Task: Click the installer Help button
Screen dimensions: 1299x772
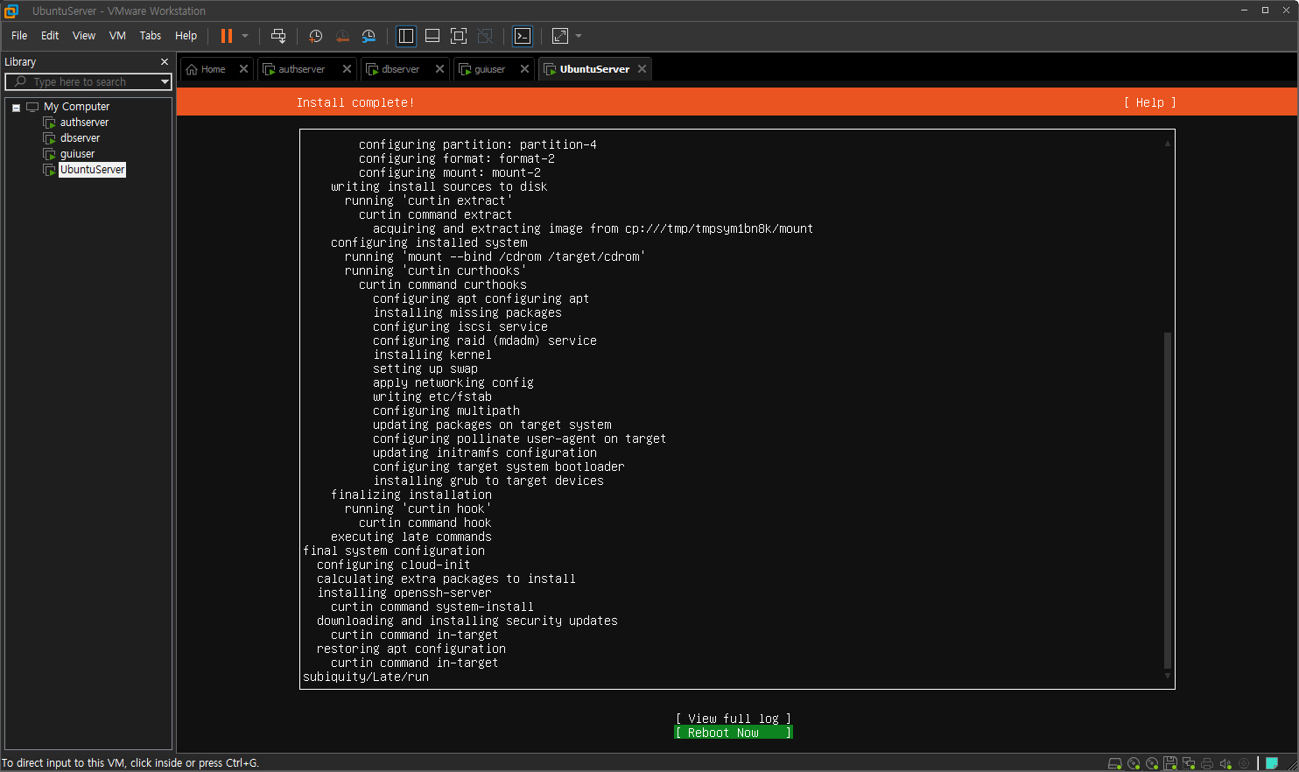Action: [1149, 102]
